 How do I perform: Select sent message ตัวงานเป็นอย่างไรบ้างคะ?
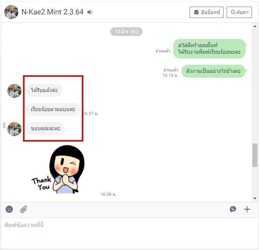pyautogui.click(x=213, y=71)
